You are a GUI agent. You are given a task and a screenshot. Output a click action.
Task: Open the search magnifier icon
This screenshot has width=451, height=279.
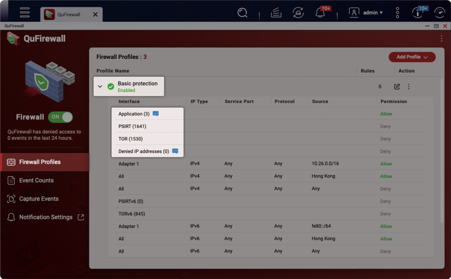pos(242,13)
